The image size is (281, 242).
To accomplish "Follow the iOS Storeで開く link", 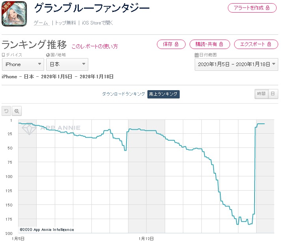I will pos(97,23).
